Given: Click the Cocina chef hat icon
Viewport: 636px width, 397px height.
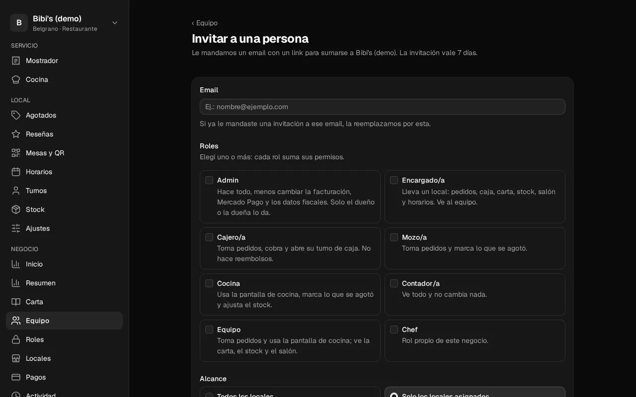Looking at the screenshot, I should point(16,79).
